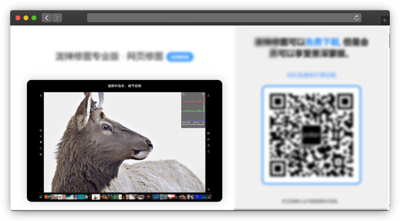Click the filmstrip handle above the thumbnails
Screen dimensions: 400x221
125,193
